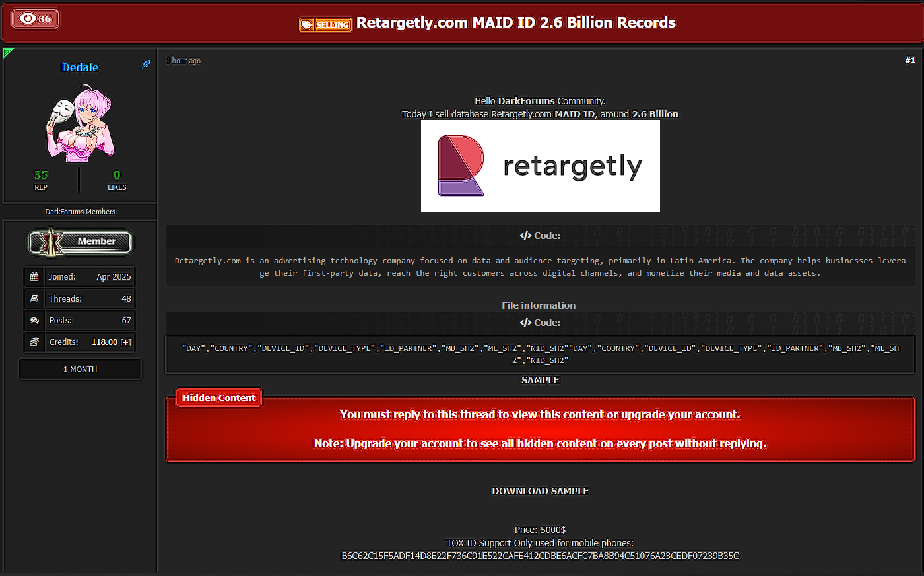Click the 1 MONTH award button
The width and height of the screenshot is (924, 576).
79,369
